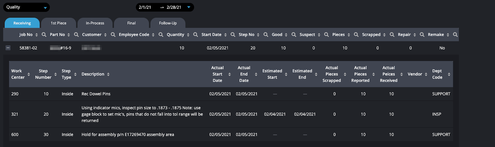Click the 2/1/21 start date field
The height and width of the screenshot is (147, 495).
click(x=145, y=7)
